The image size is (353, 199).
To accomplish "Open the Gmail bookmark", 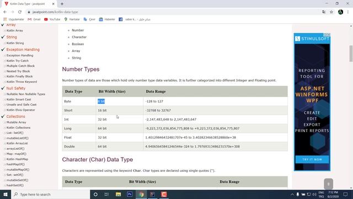I will pyautogui.click(x=34, y=19).
